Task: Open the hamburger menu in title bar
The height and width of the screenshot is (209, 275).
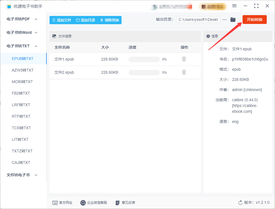Action: point(234,6)
